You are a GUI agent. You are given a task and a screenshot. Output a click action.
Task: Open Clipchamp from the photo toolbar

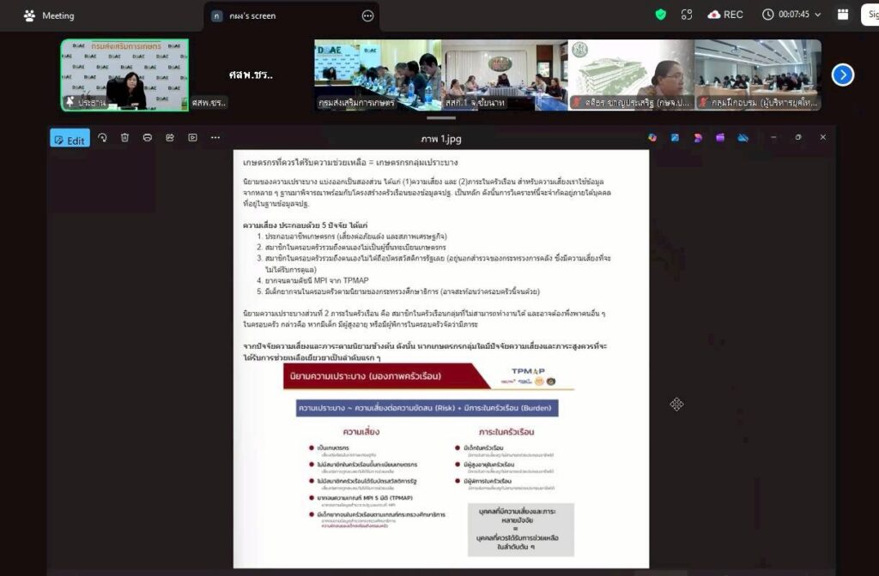tap(720, 138)
